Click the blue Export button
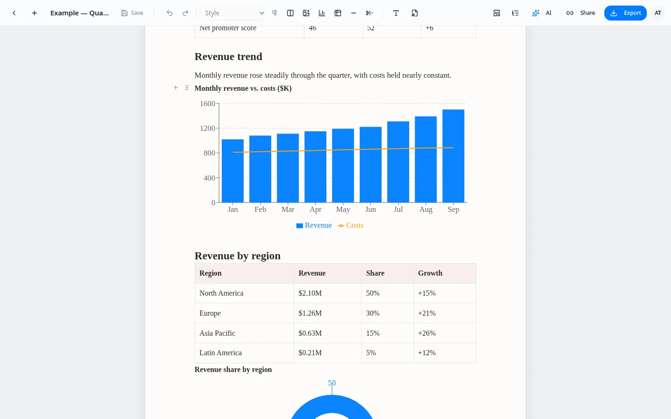This screenshot has width=671, height=419. click(625, 13)
